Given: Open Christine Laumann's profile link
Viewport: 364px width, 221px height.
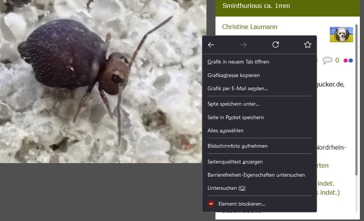Looking at the screenshot, I should (250, 27).
